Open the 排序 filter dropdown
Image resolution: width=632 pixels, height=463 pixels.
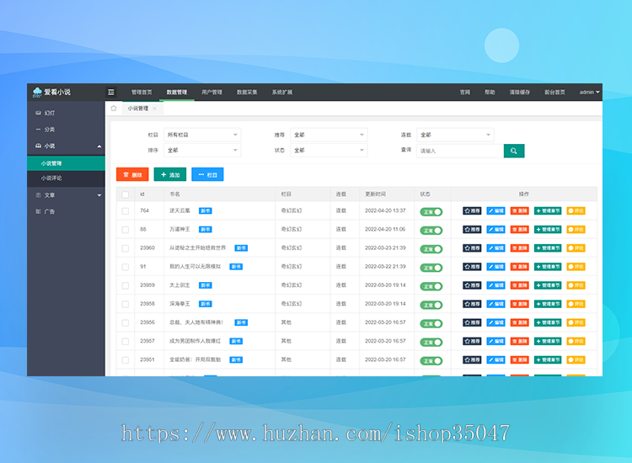coord(202,150)
